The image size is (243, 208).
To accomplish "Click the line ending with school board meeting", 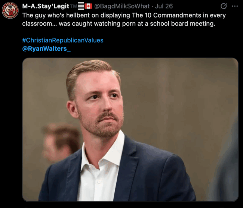I will [119, 23].
